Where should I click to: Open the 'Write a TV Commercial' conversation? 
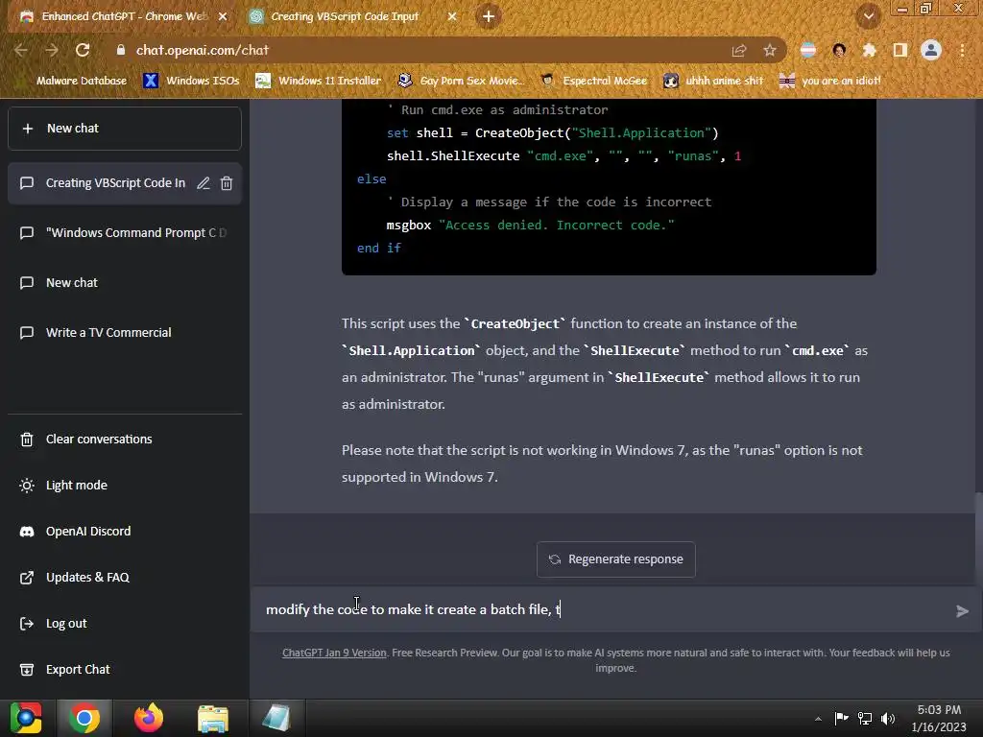coord(124,333)
